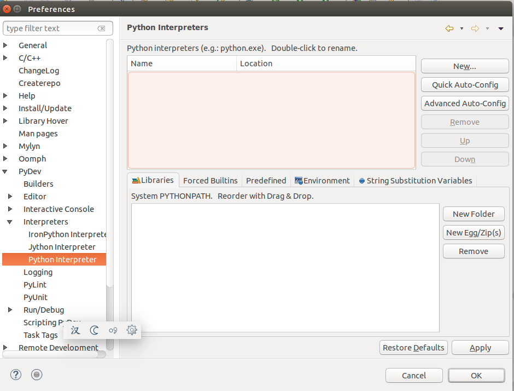Click the Cancel button
Screen dimensions: 514x391
414,376
